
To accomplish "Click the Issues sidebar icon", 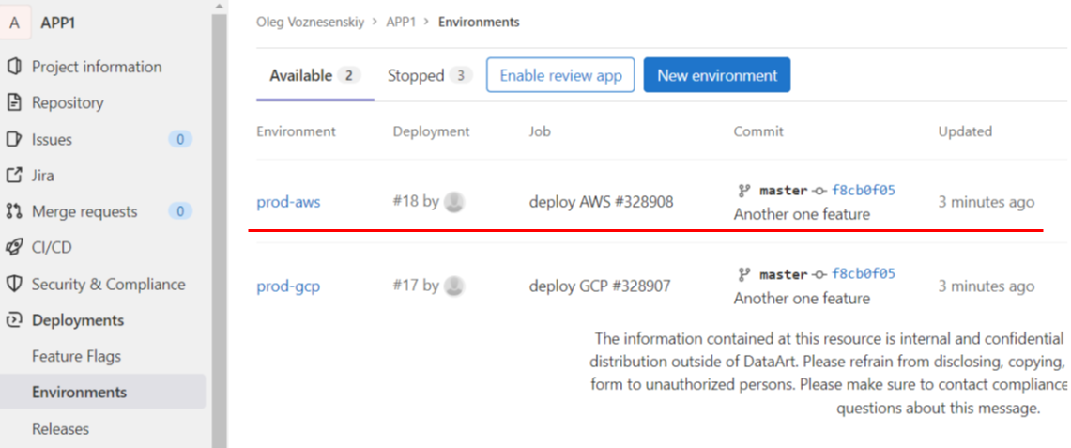I will [x=14, y=139].
